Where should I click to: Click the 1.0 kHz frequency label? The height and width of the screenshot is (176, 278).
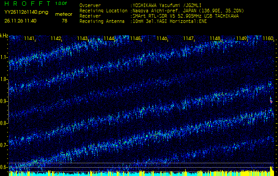pos(4,79)
